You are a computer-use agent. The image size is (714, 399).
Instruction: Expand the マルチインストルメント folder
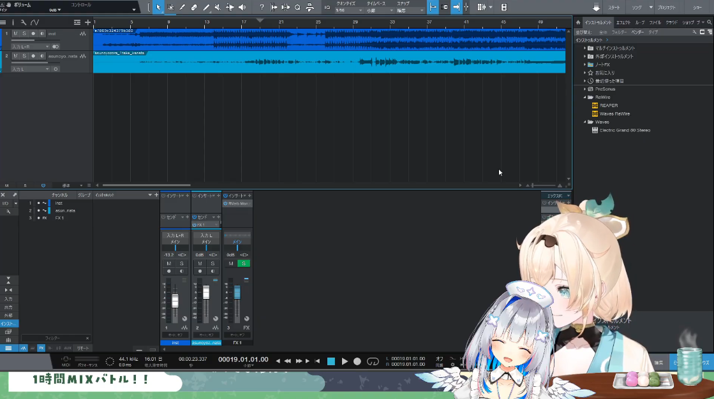point(585,48)
